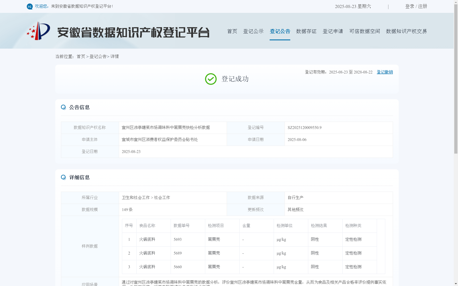This screenshot has height=286, width=458.
Task: Click the 检测种类 column header
Action: (x=353, y=226)
